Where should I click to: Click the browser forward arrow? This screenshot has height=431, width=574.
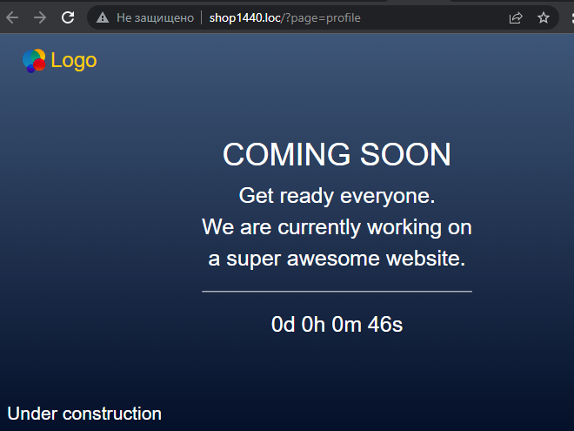(x=40, y=17)
